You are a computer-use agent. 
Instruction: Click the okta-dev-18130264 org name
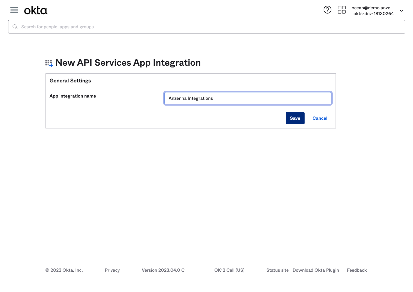[x=373, y=14]
